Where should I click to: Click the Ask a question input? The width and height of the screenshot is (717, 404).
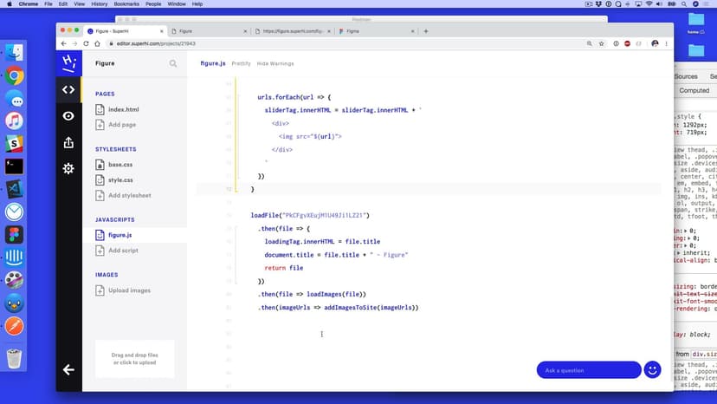(x=588, y=370)
